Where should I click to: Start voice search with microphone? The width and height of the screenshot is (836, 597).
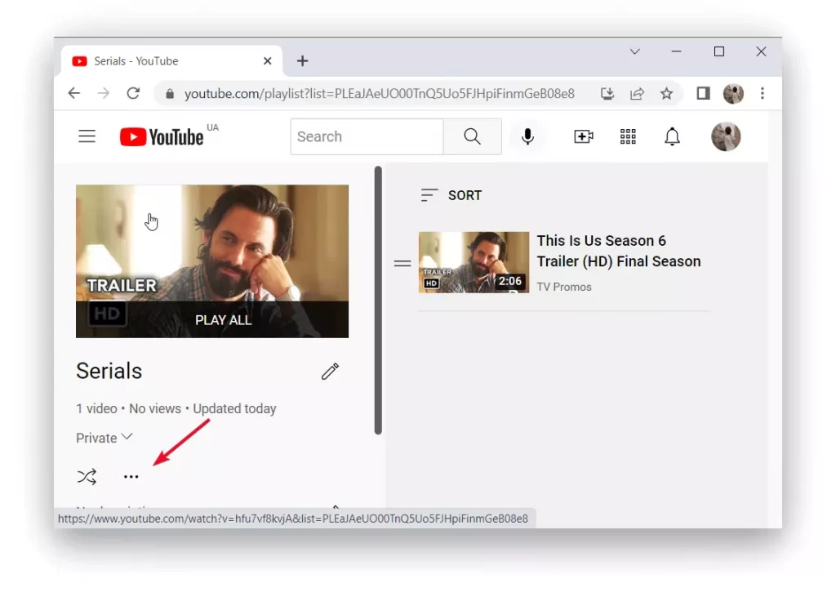coord(527,136)
